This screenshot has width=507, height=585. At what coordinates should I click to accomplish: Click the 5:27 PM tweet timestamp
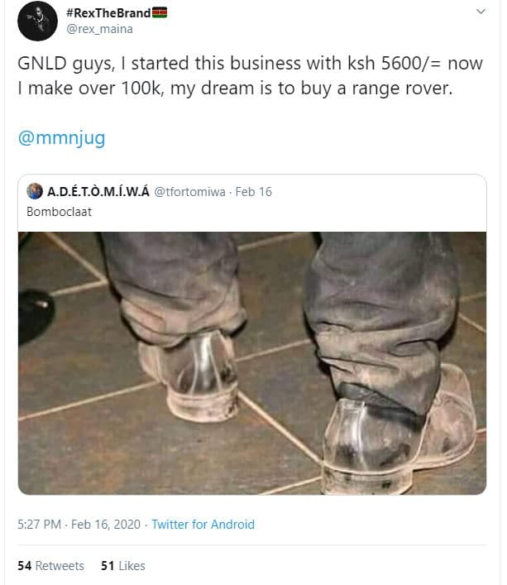tap(39, 525)
